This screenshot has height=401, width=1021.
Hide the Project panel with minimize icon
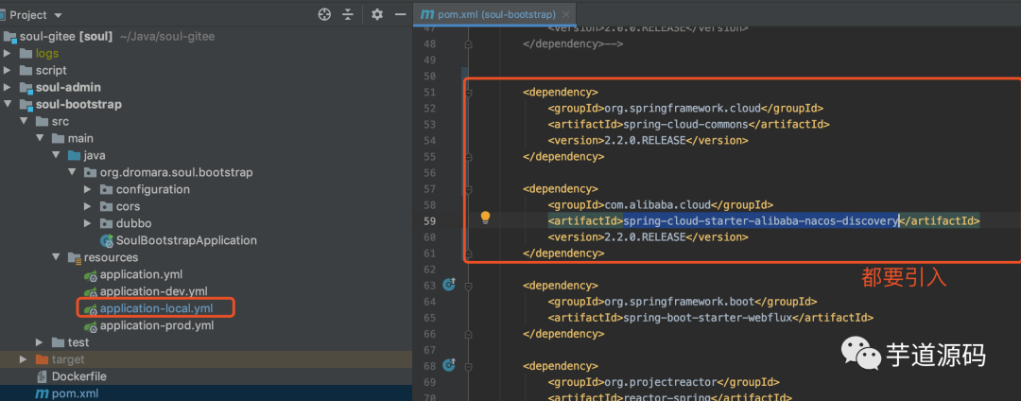tap(399, 14)
